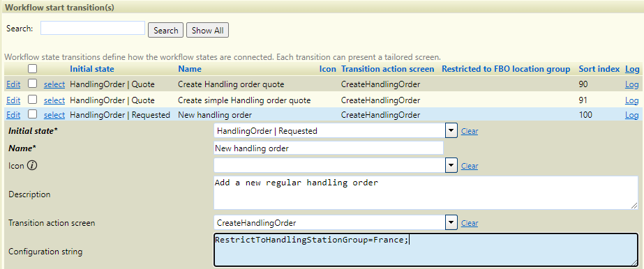The image size is (644, 269).
Task: Click the info icon next to Icon label
Action: (32, 166)
